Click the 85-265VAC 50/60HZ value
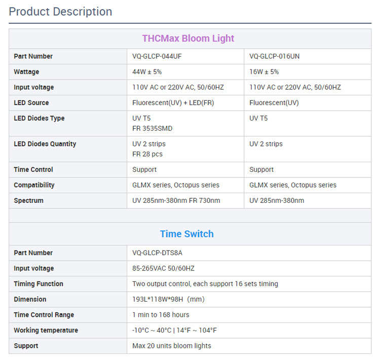The height and width of the screenshot is (362, 380). [163, 268]
